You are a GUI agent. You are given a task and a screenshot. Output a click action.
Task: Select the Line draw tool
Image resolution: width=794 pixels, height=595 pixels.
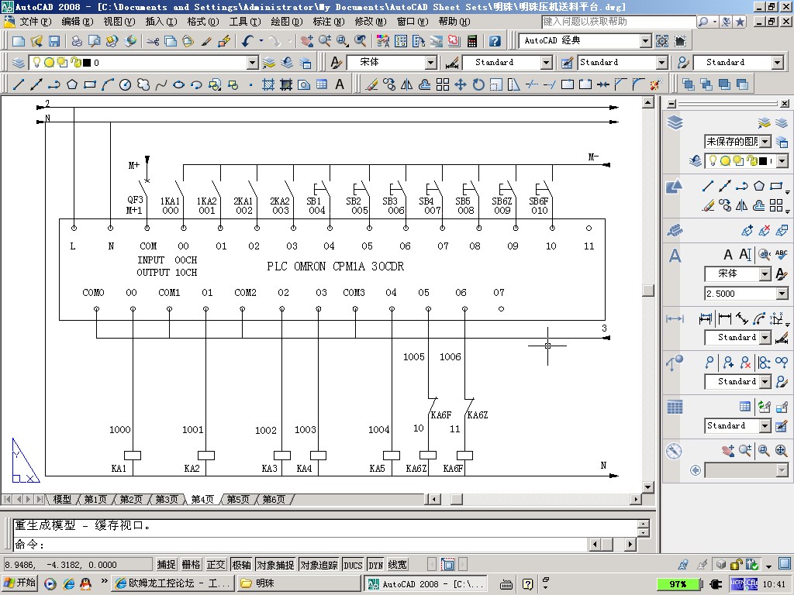click(19, 84)
